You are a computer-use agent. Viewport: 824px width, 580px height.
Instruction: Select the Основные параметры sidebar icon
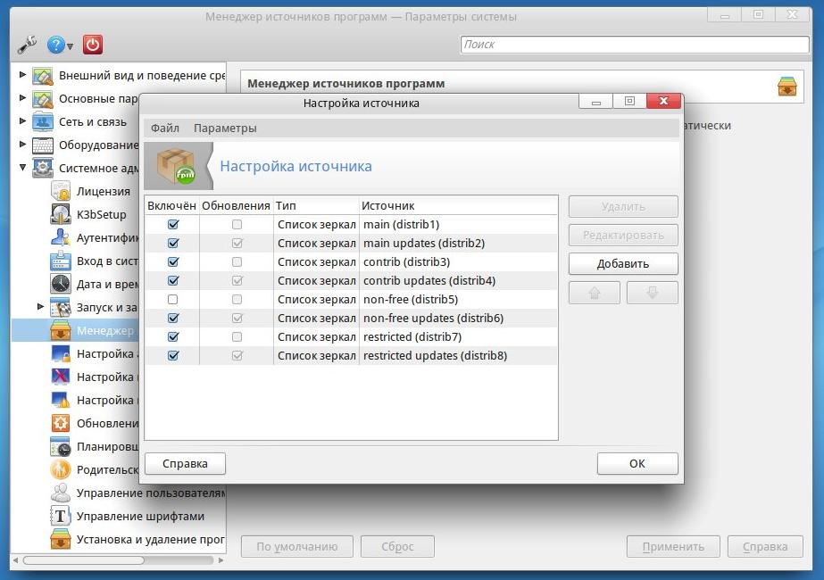click(43, 99)
